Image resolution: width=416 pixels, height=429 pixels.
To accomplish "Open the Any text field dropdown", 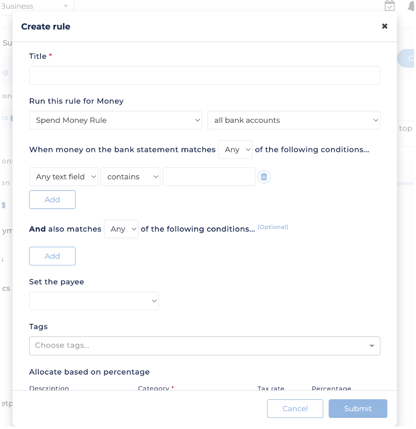I will coord(64,177).
